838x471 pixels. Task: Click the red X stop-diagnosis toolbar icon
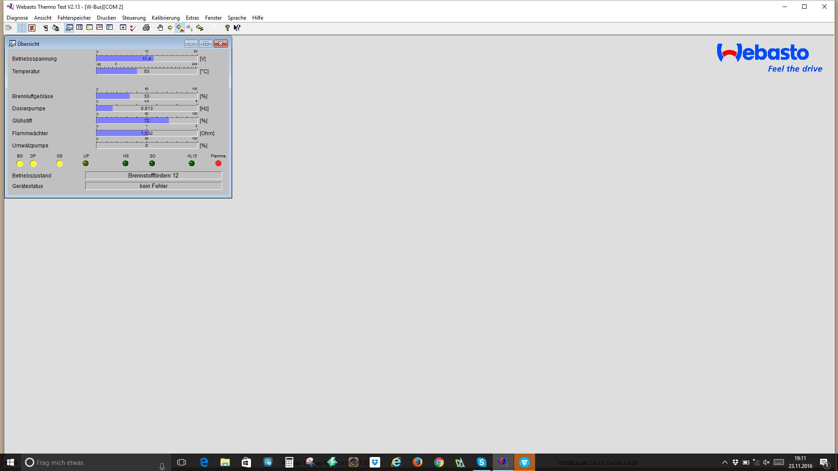(x=32, y=28)
